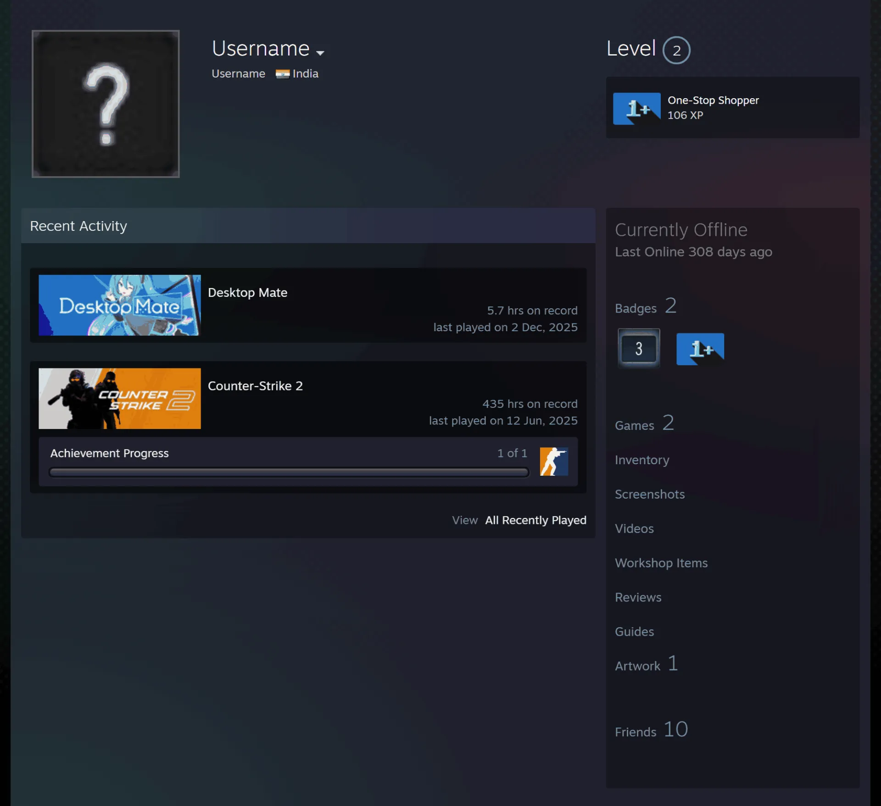The height and width of the screenshot is (806, 881).
Task: Open the Reviews link
Action: click(x=638, y=597)
